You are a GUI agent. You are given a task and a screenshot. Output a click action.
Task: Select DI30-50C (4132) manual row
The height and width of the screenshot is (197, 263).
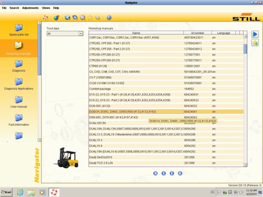coord(166,106)
